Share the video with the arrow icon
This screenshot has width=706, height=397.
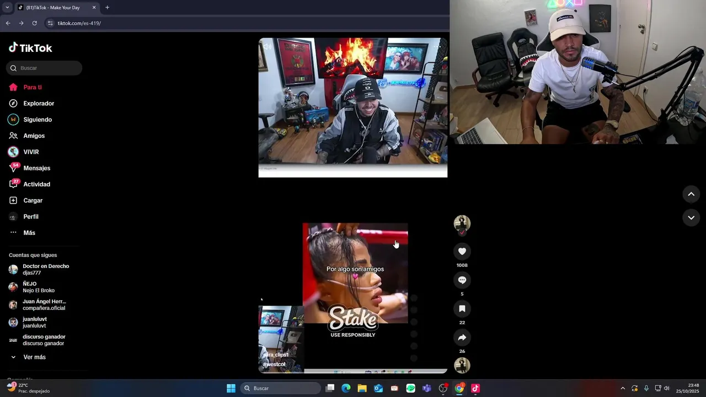coord(462,337)
